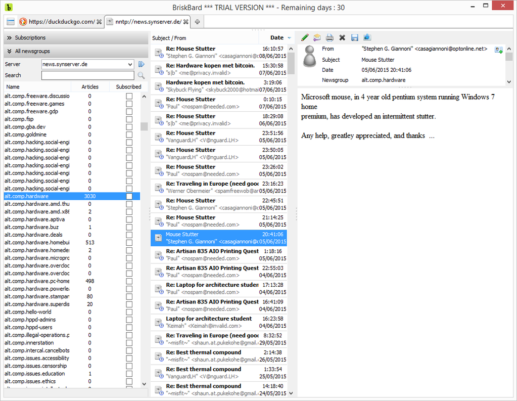The width and height of the screenshot is (517, 401).
Task: Select the alt.comp.hardware.homebuilt newsgroup with 513 articles
Action: pyautogui.click(x=72, y=243)
